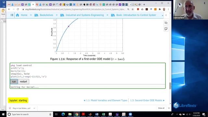208x117 pixels.
Task: Activate the Cortana microphone icon
Action: [x=50, y=114]
